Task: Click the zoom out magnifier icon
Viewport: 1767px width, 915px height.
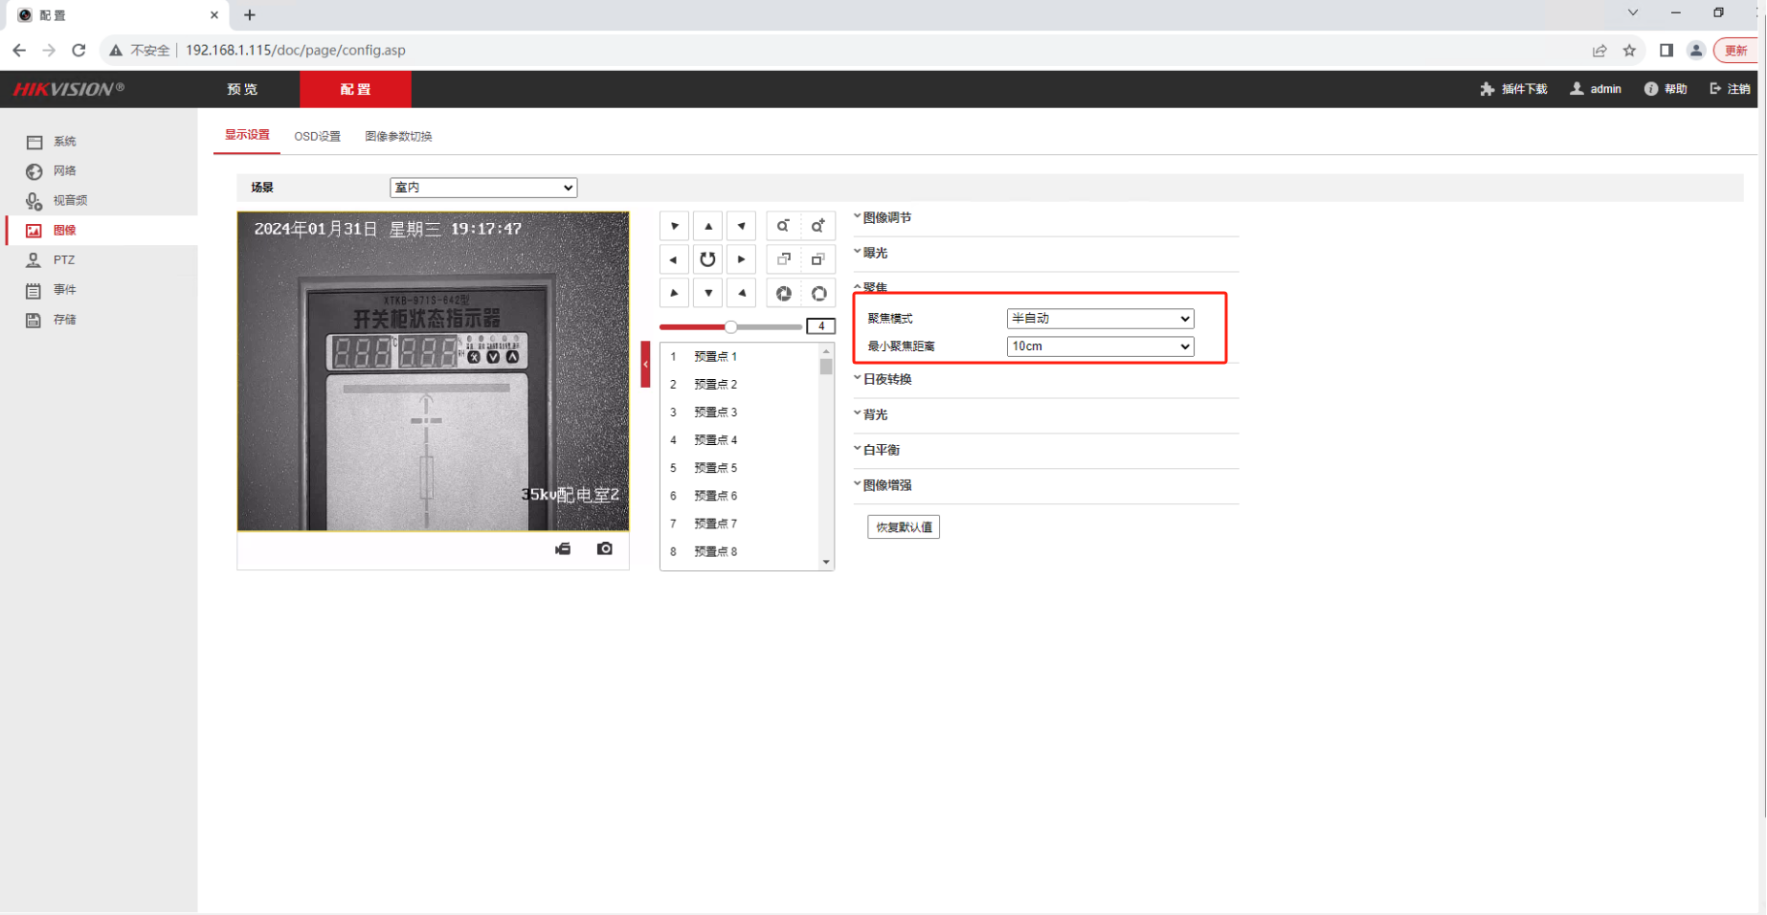Action: [783, 226]
